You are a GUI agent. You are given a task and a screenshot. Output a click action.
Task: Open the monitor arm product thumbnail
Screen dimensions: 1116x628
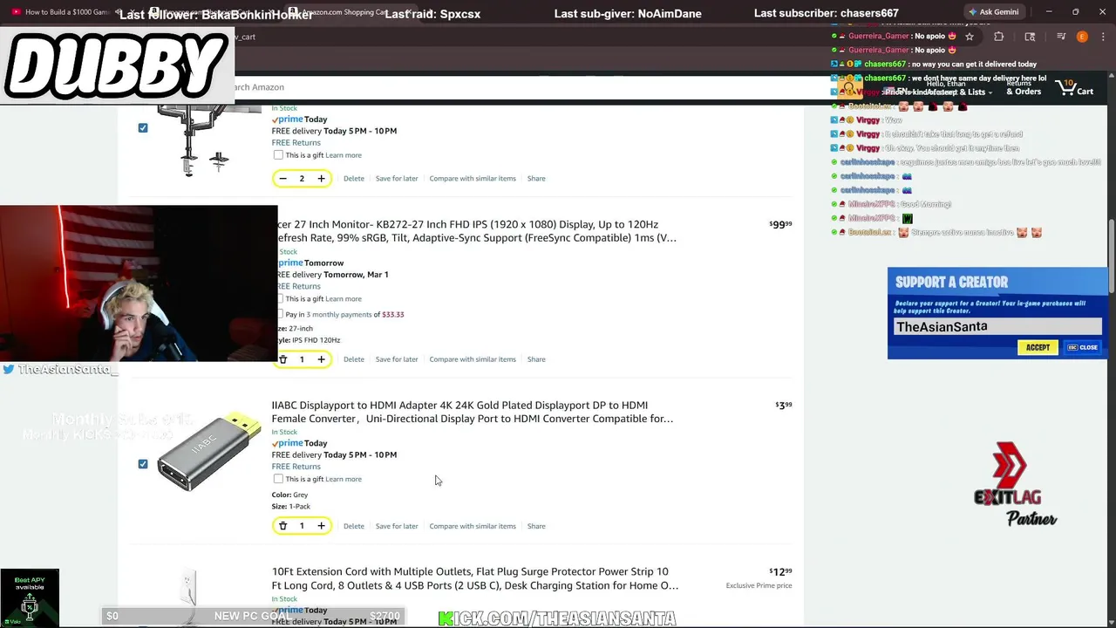(x=208, y=141)
